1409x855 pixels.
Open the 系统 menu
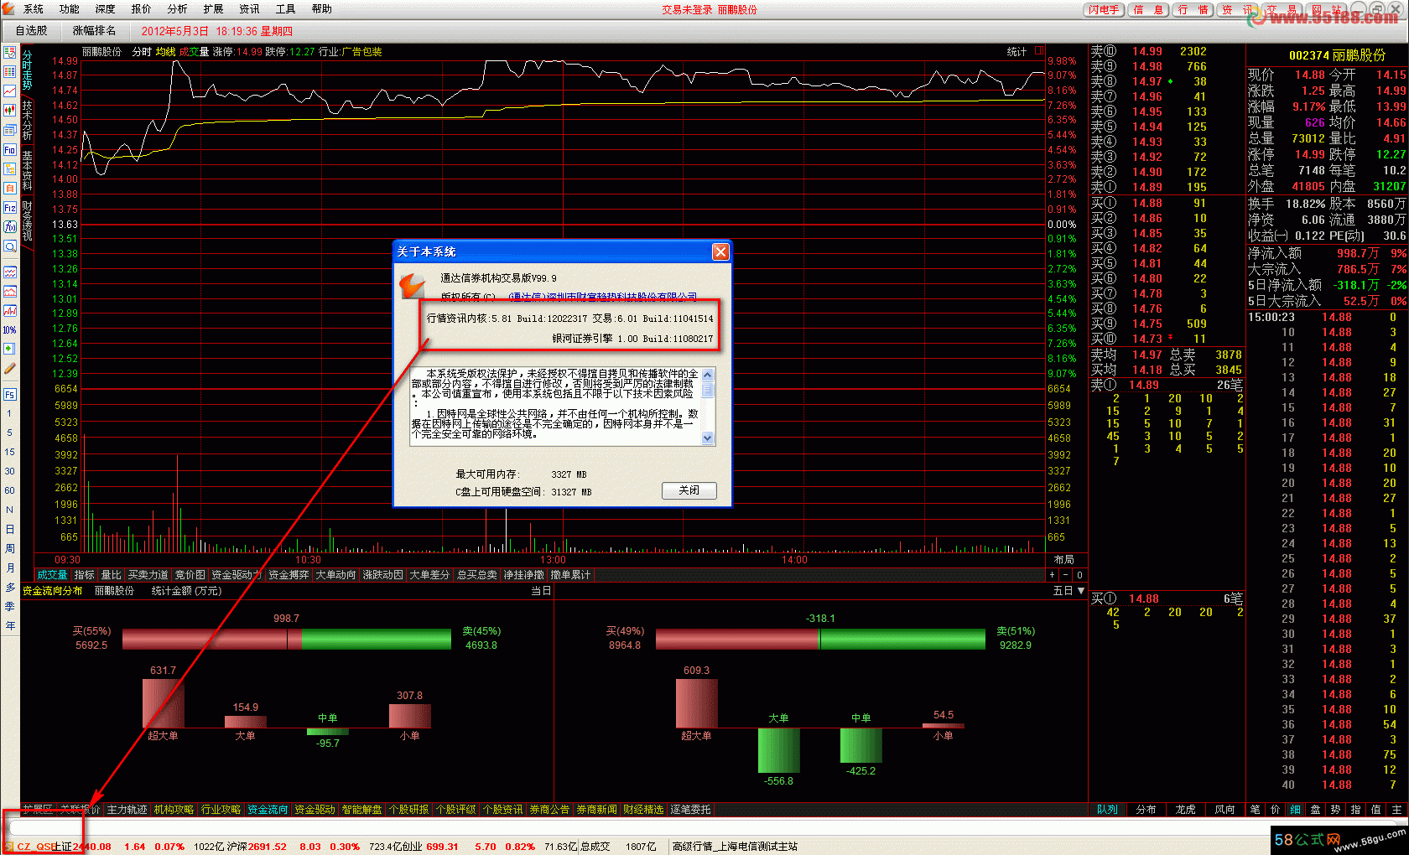pyautogui.click(x=34, y=9)
